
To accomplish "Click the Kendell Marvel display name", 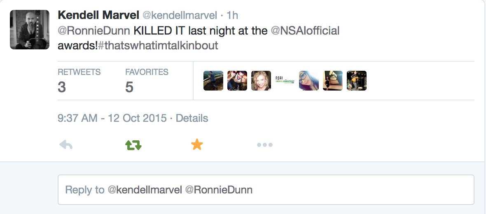I will pyautogui.click(x=98, y=15).
